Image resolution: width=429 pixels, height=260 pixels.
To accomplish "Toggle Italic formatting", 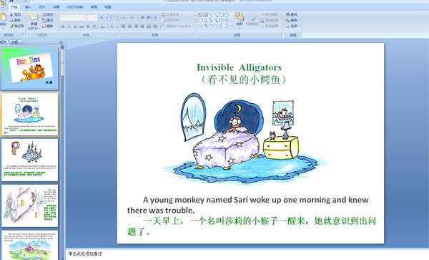I will pos(69,27).
